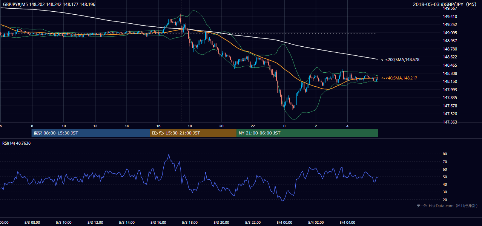
Task: Click price axis value 148.622
Action: (x=450, y=57)
